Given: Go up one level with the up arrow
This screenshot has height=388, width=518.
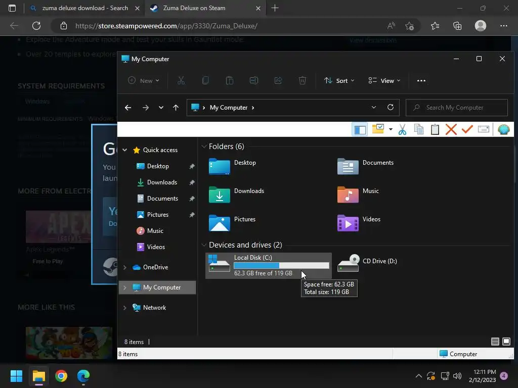Looking at the screenshot, I should 176,108.
